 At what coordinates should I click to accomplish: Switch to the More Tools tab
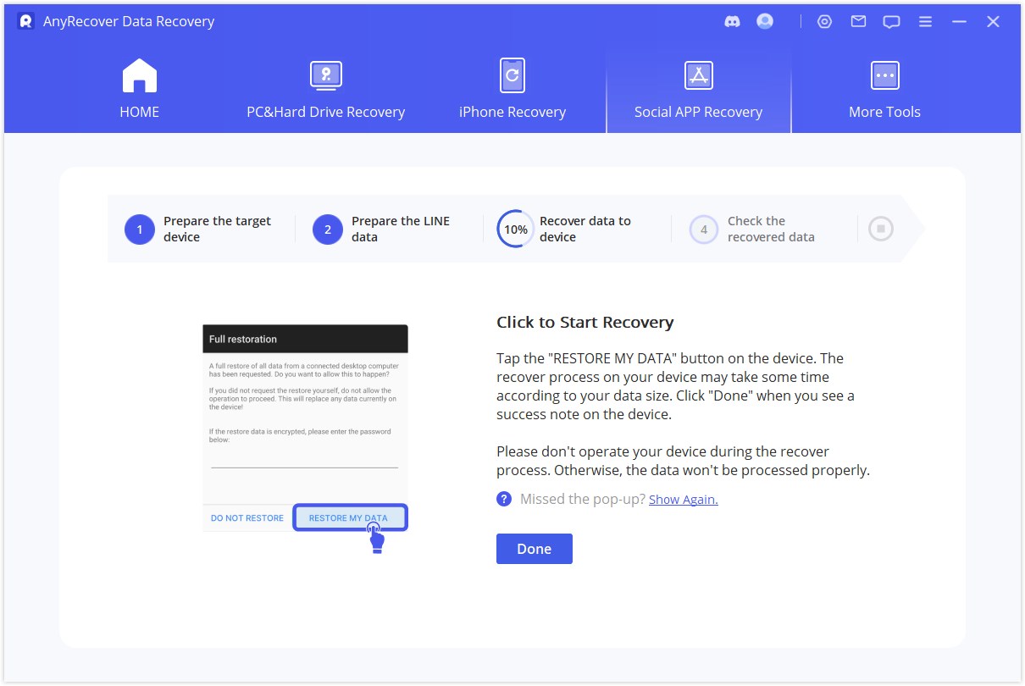[x=884, y=87]
